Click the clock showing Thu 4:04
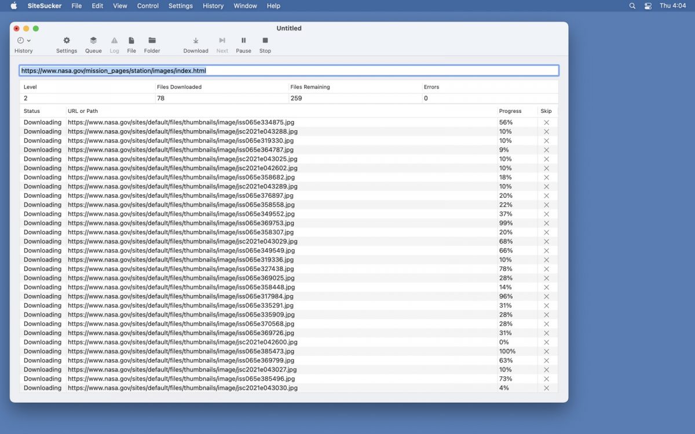This screenshot has height=434, width=695. (672, 6)
